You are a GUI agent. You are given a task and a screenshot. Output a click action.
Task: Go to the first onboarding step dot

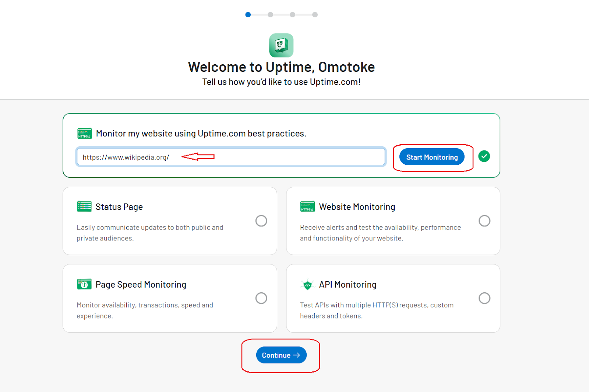[x=248, y=15]
